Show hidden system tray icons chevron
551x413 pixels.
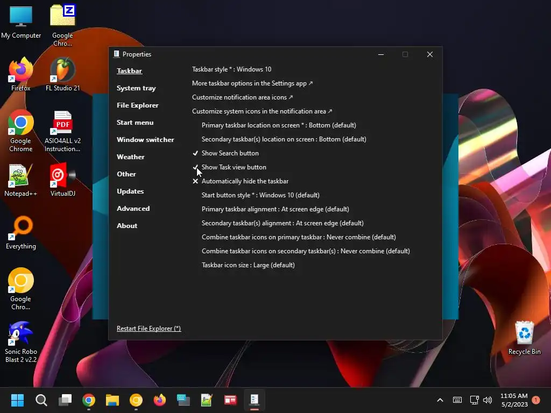tap(440, 400)
